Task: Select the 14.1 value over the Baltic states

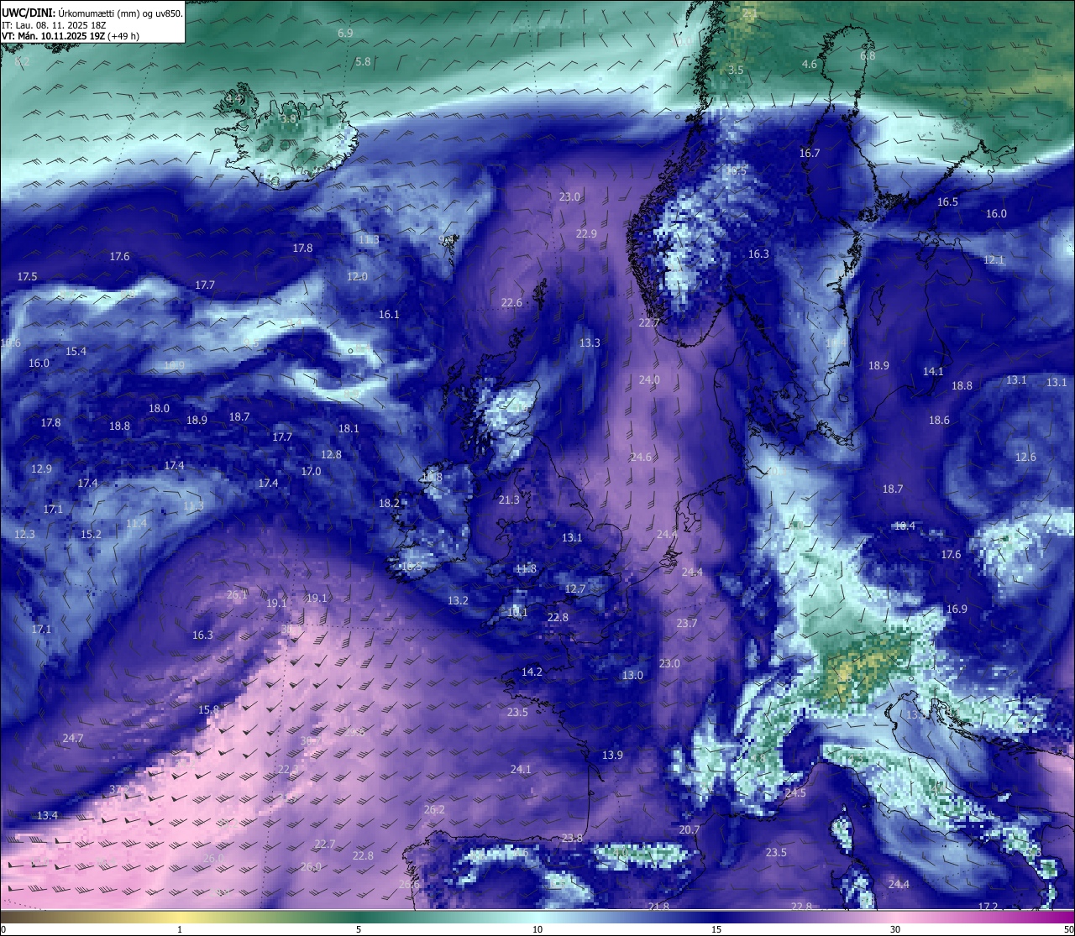Action: (x=933, y=372)
